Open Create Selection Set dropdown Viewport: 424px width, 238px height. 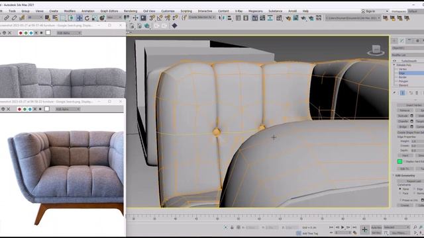(x=201, y=17)
